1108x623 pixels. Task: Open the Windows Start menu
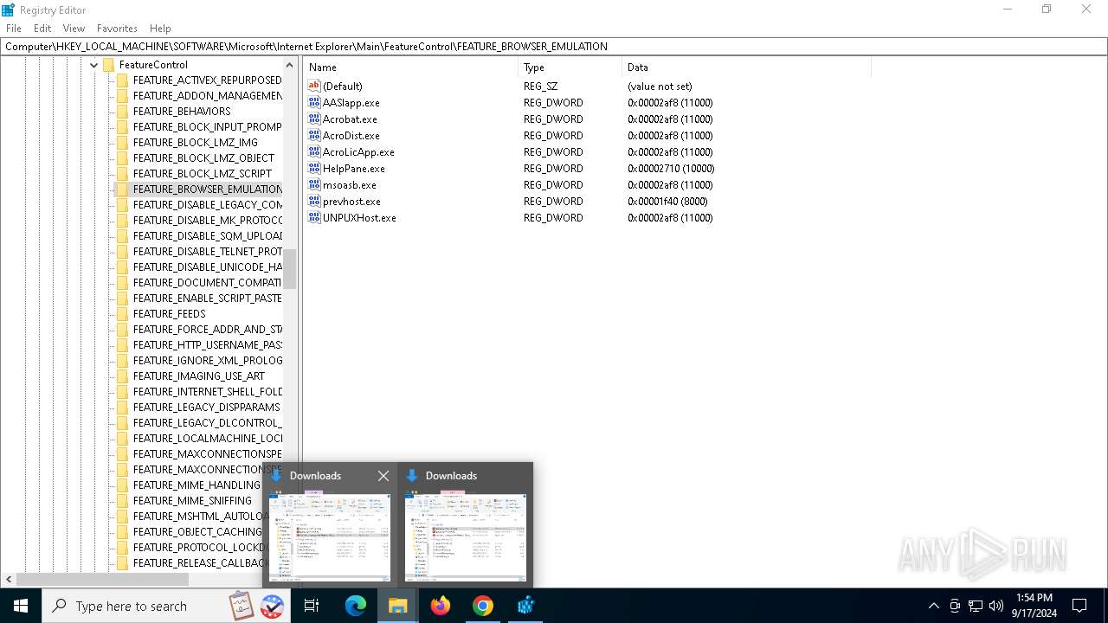pos(21,606)
